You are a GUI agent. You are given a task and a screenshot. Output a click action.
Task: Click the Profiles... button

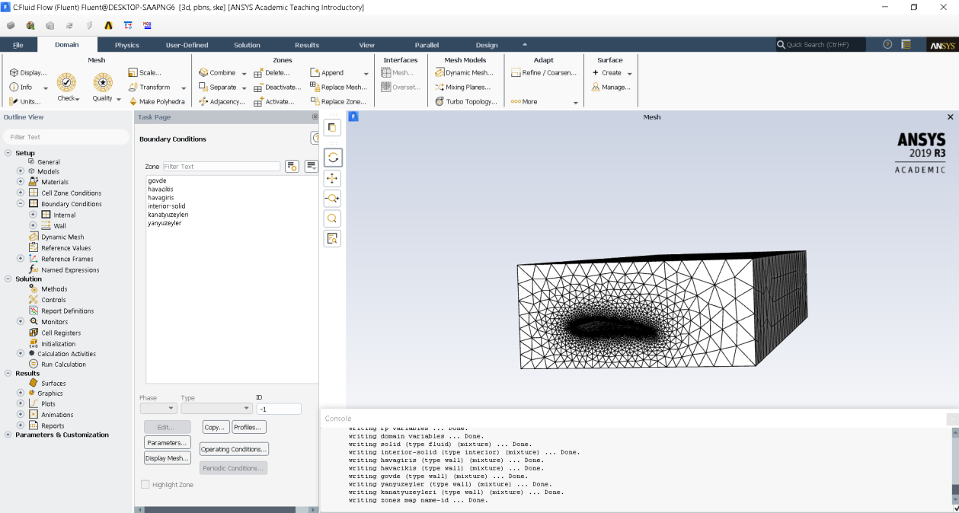pyautogui.click(x=249, y=427)
